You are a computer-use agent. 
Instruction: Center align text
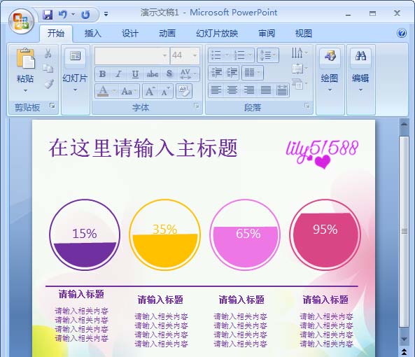(x=232, y=90)
